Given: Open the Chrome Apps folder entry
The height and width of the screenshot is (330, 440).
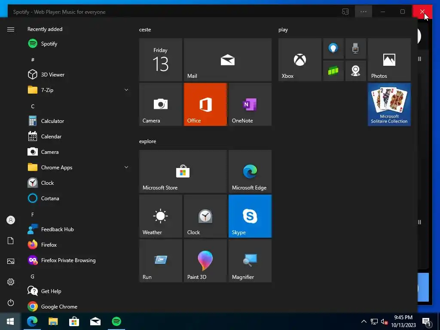Looking at the screenshot, I should [78, 167].
